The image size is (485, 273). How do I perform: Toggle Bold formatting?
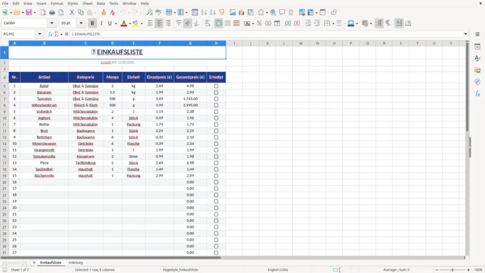point(92,23)
